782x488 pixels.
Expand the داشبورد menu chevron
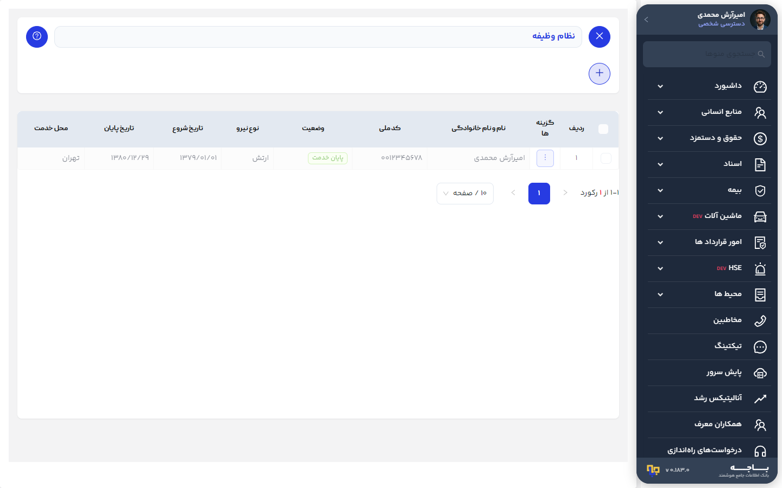point(660,86)
